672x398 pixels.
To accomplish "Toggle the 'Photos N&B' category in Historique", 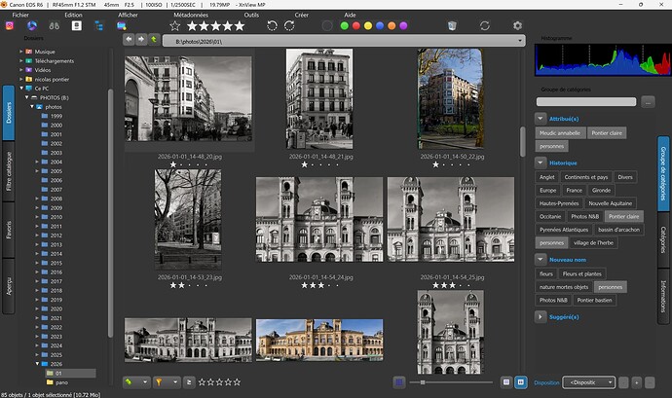I will coord(583,216).
